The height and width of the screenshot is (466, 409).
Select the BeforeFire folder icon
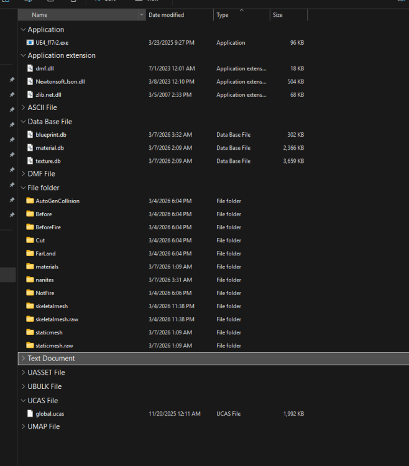point(30,227)
